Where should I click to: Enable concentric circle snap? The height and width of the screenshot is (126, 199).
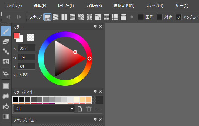(x=89, y=17)
